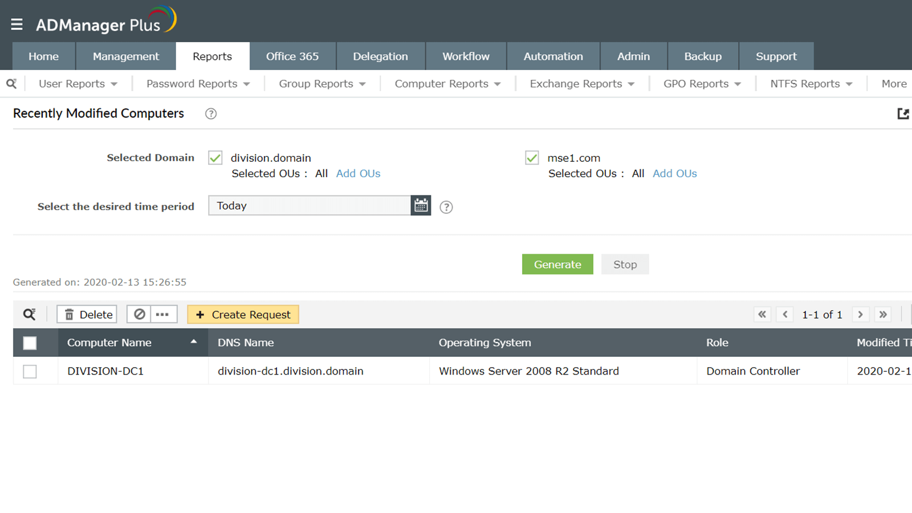Switch to the Support tab
Viewport: 912px width, 513px height.
776,56
